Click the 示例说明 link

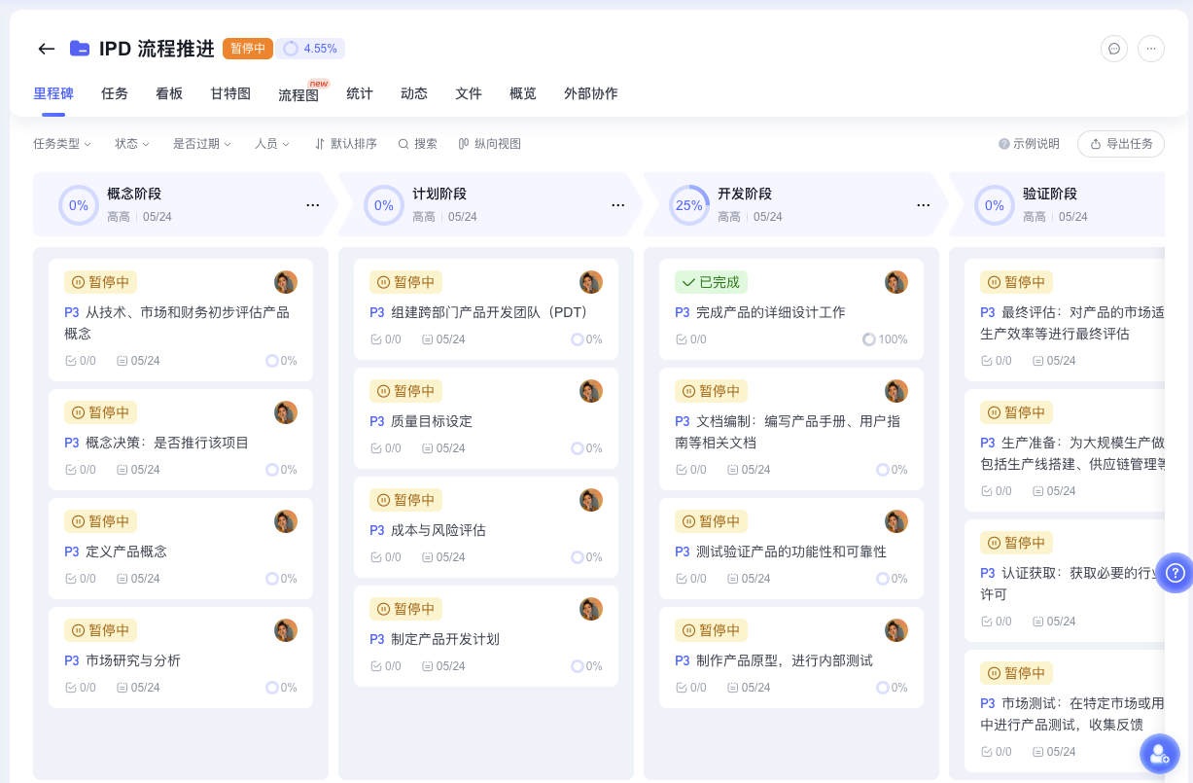(x=1029, y=144)
